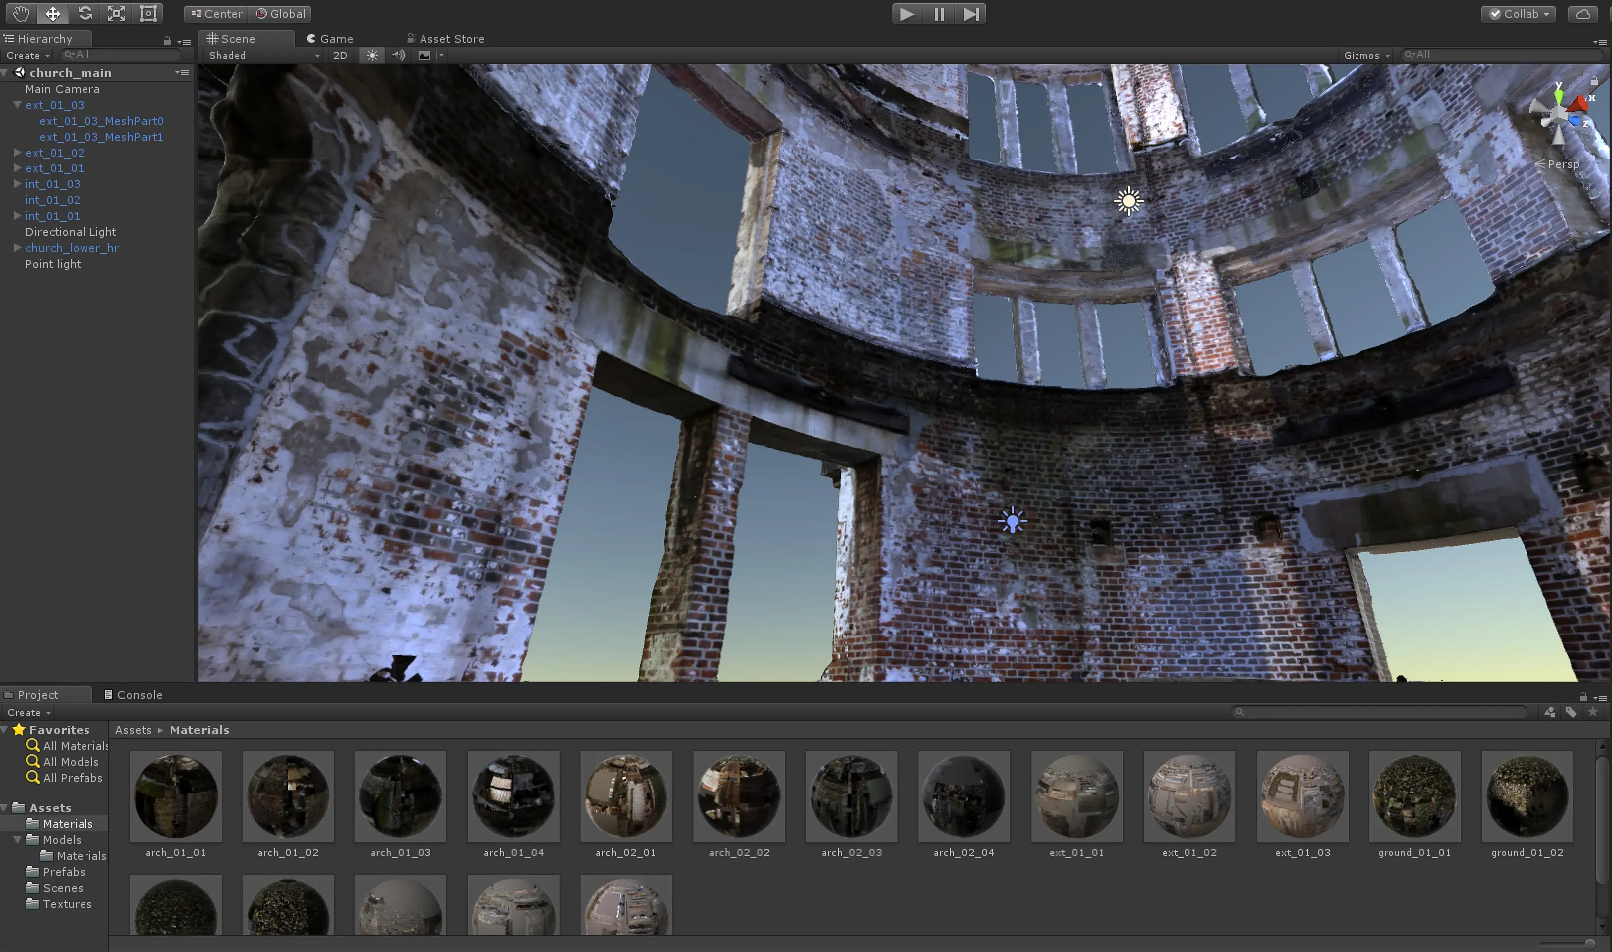Select ext_01_03_MeshPart1 object
The image size is (1612, 952).
(x=101, y=137)
